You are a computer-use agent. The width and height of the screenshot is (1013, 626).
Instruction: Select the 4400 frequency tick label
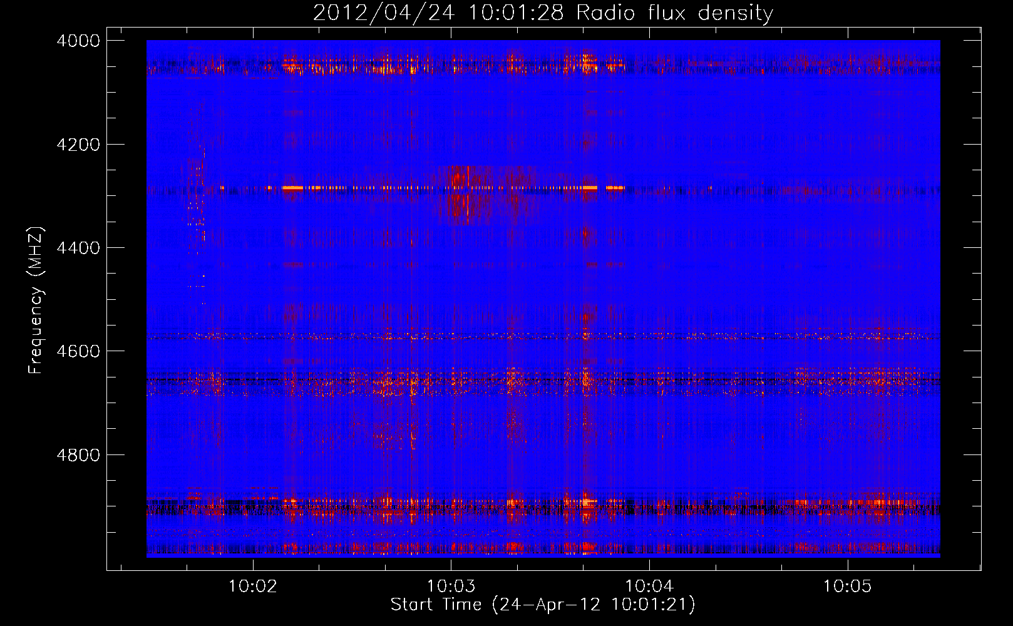pyautogui.click(x=78, y=248)
